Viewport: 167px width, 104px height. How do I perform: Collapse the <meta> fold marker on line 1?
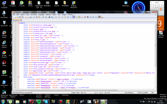click(x=19, y=23)
